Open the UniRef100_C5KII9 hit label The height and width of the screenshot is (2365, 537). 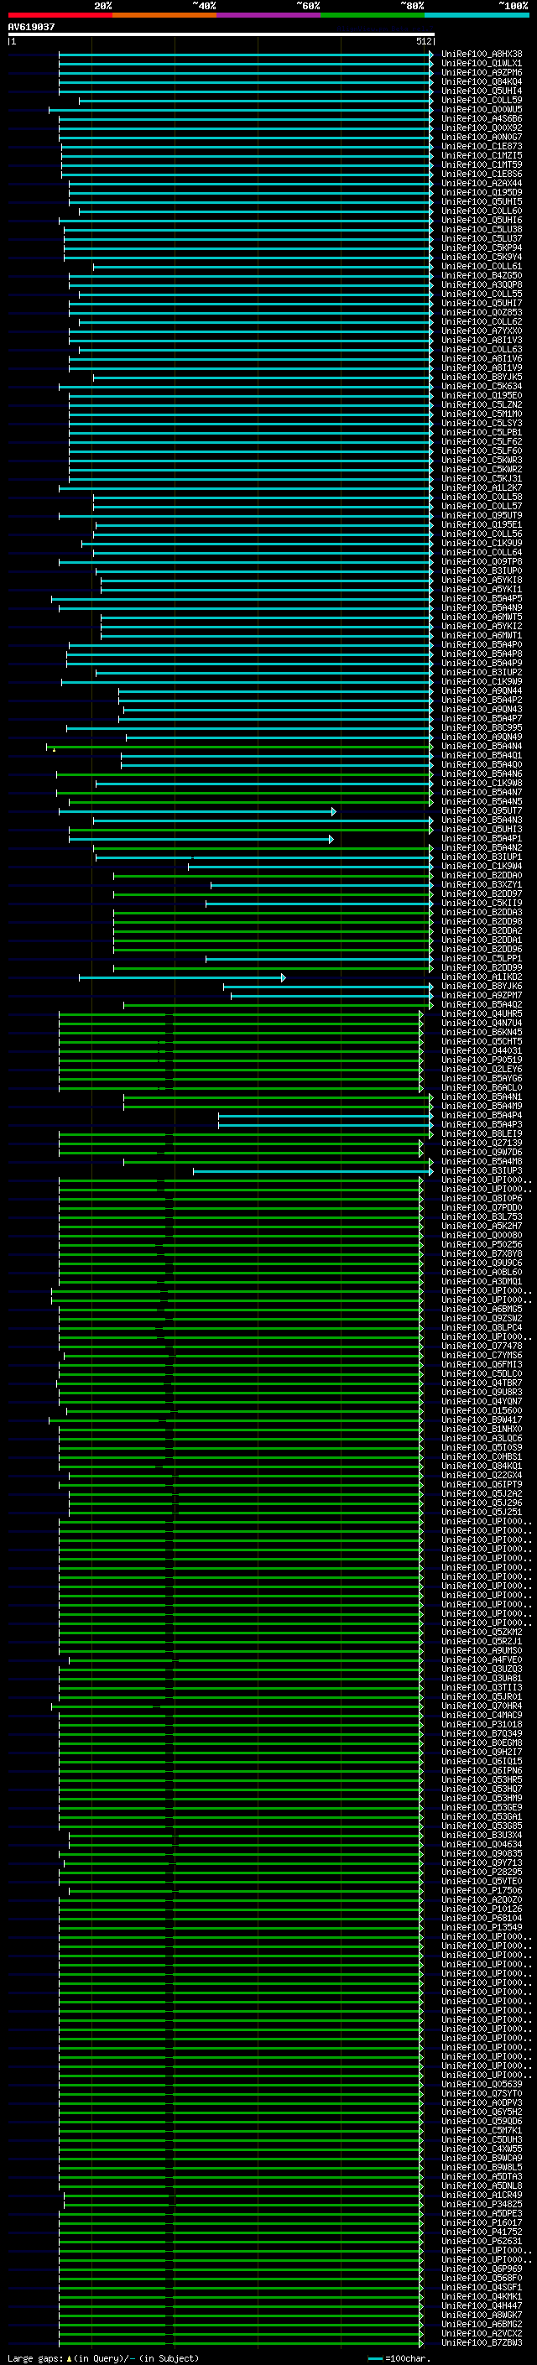click(x=482, y=904)
